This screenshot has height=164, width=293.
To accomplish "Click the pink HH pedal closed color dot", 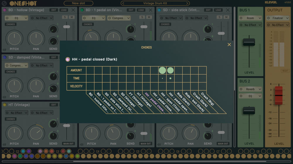I will [x=68, y=59].
